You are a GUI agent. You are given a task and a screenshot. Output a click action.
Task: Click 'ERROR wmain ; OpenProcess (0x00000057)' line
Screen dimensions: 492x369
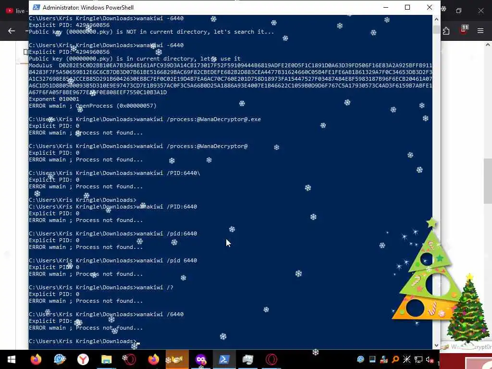click(x=93, y=106)
